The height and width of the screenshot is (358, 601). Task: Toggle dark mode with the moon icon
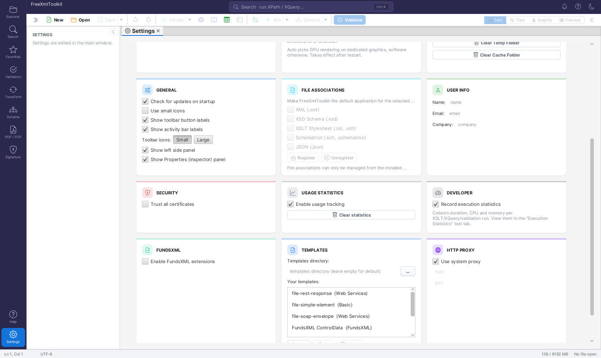[x=592, y=6]
